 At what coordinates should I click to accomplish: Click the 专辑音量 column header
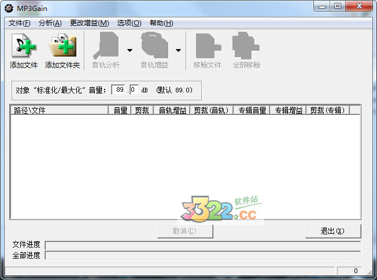[252, 110]
